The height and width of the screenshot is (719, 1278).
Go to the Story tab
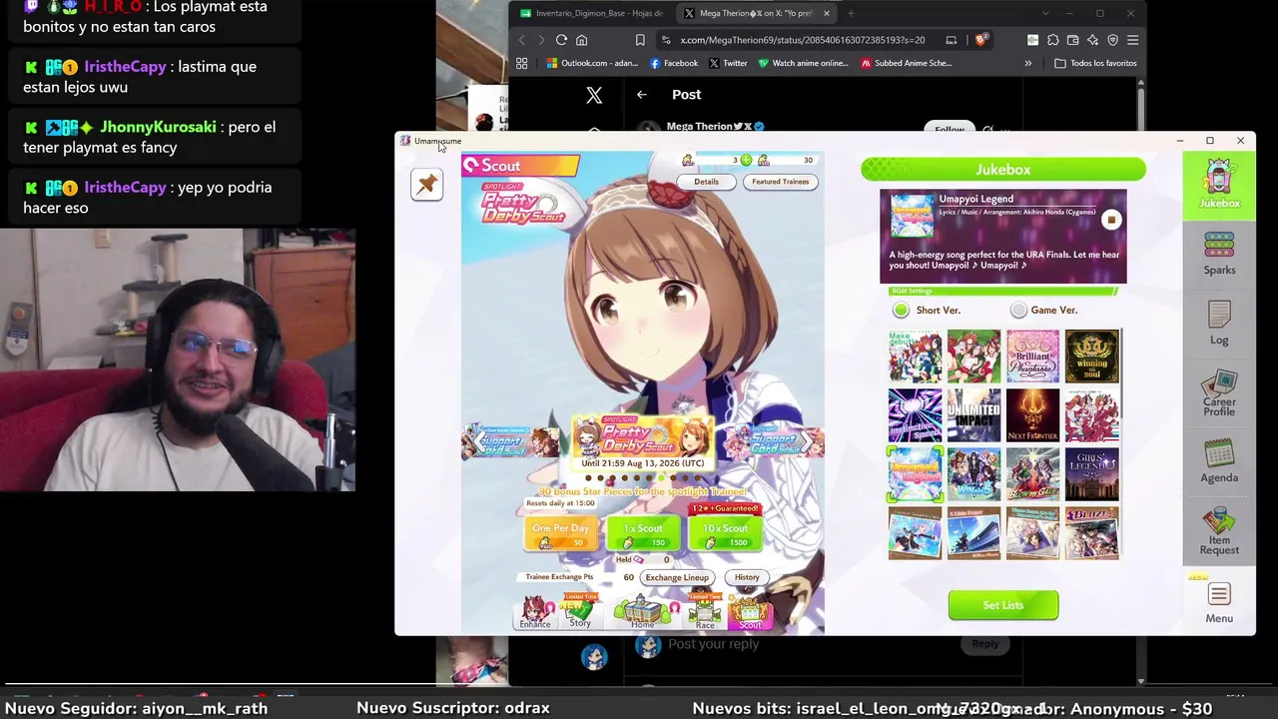[580, 611]
